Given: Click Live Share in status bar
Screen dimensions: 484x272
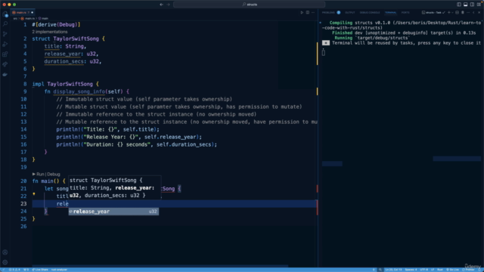Looking at the screenshot, I should point(40,270).
